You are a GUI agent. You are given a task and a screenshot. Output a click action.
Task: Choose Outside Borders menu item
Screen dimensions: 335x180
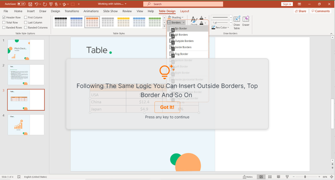[x=188, y=41]
